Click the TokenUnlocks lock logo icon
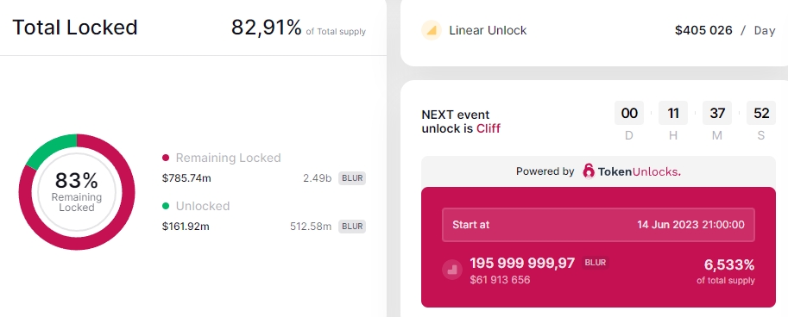The image size is (788, 317). [x=589, y=171]
